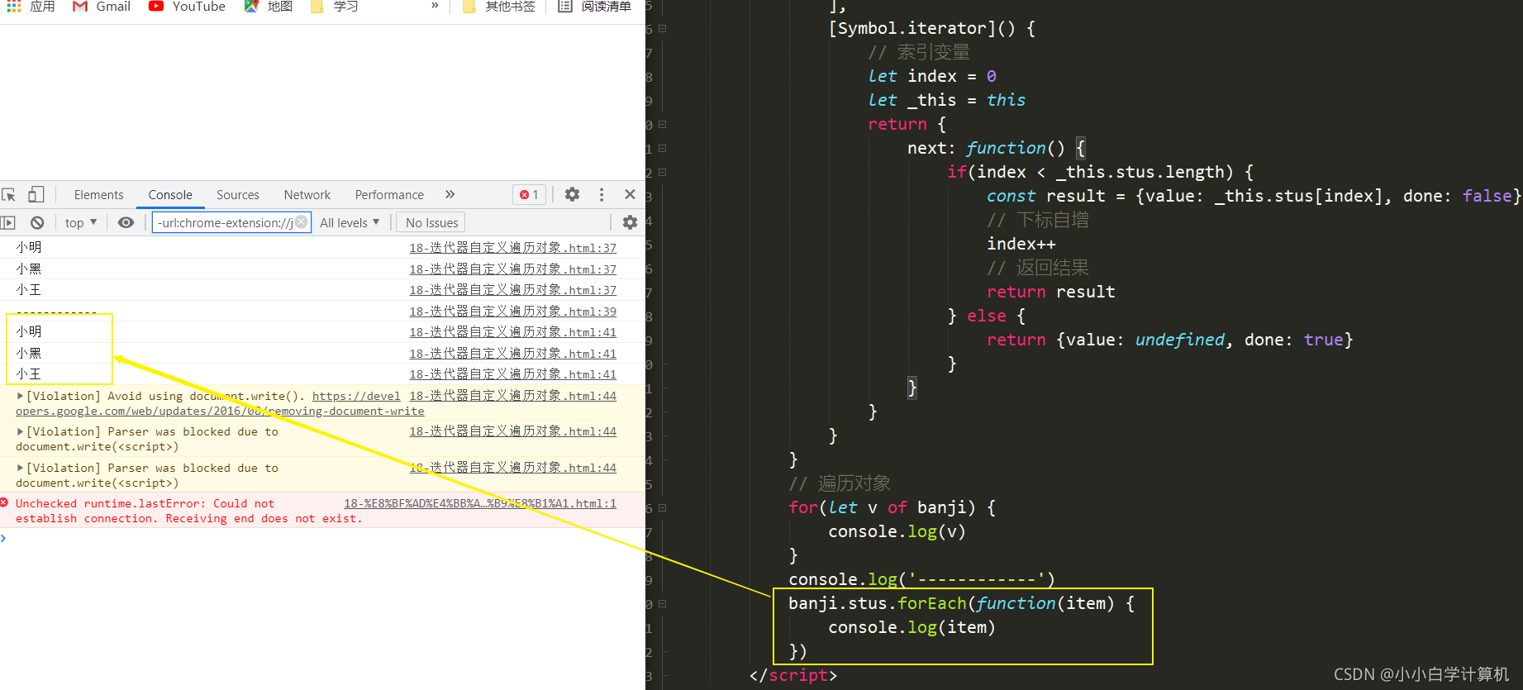Click the first 小明 console output
Image resolution: width=1523 pixels, height=690 pixels.
(29, 248)
